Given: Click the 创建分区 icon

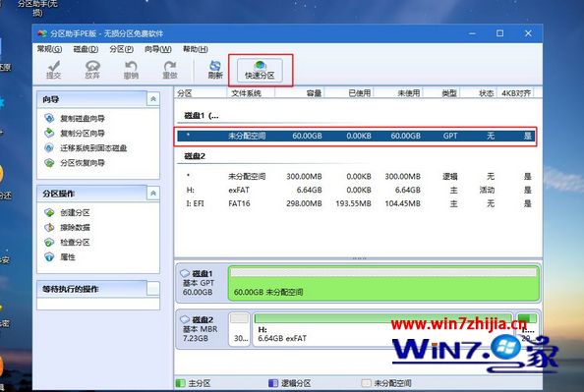Looking at the screenshot, I should coord(49,212).
